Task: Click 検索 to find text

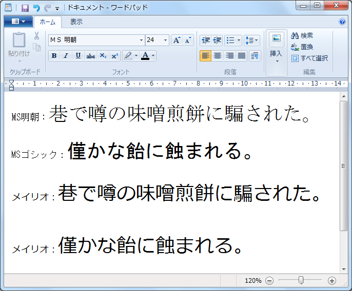Action: [x=302, y=35]
